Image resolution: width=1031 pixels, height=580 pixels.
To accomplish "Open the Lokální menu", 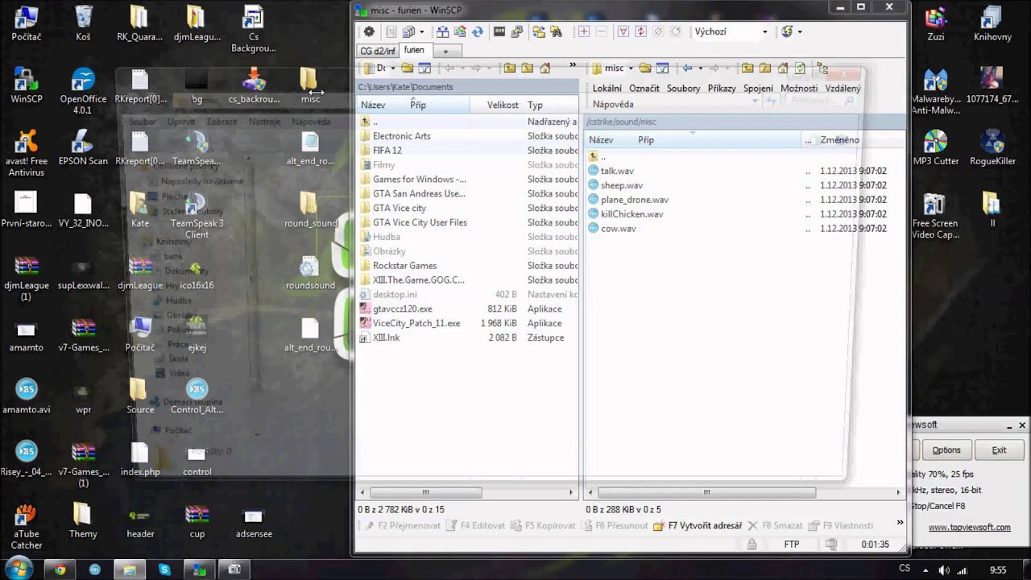I will pos(607,89).
